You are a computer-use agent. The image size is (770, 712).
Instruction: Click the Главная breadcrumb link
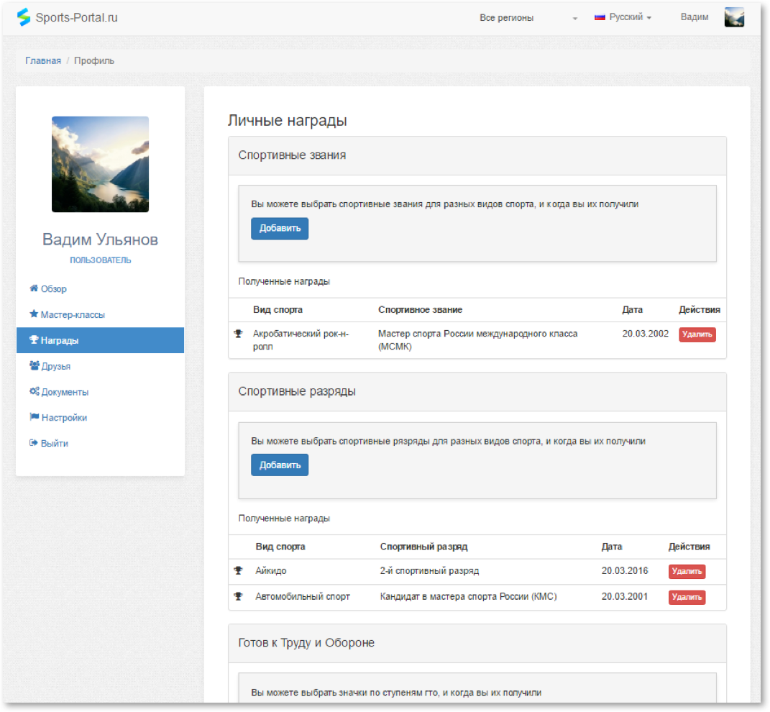43,60
